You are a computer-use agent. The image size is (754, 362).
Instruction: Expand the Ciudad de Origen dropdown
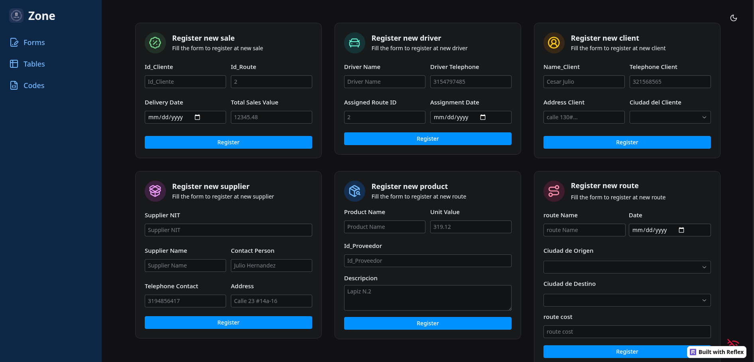[x=627, y=267]
